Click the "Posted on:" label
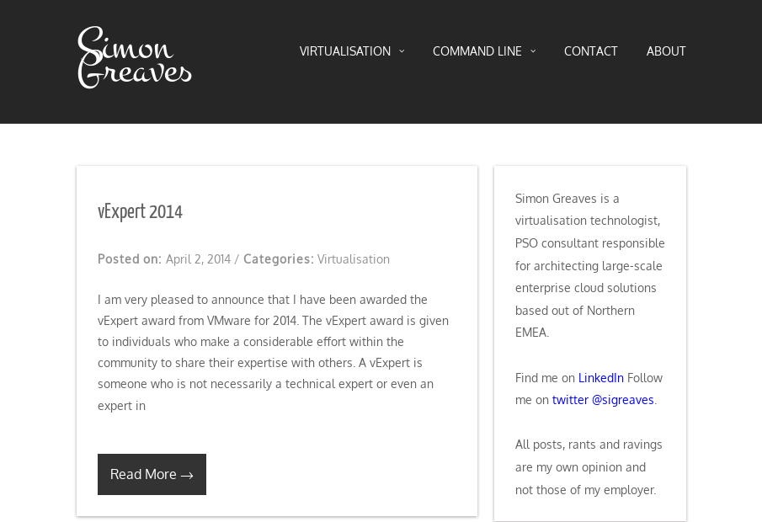The width and height of the screenshot is (762, 522). 129,259
